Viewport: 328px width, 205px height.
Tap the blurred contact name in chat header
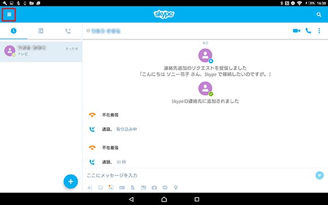(x=106, y=31)
